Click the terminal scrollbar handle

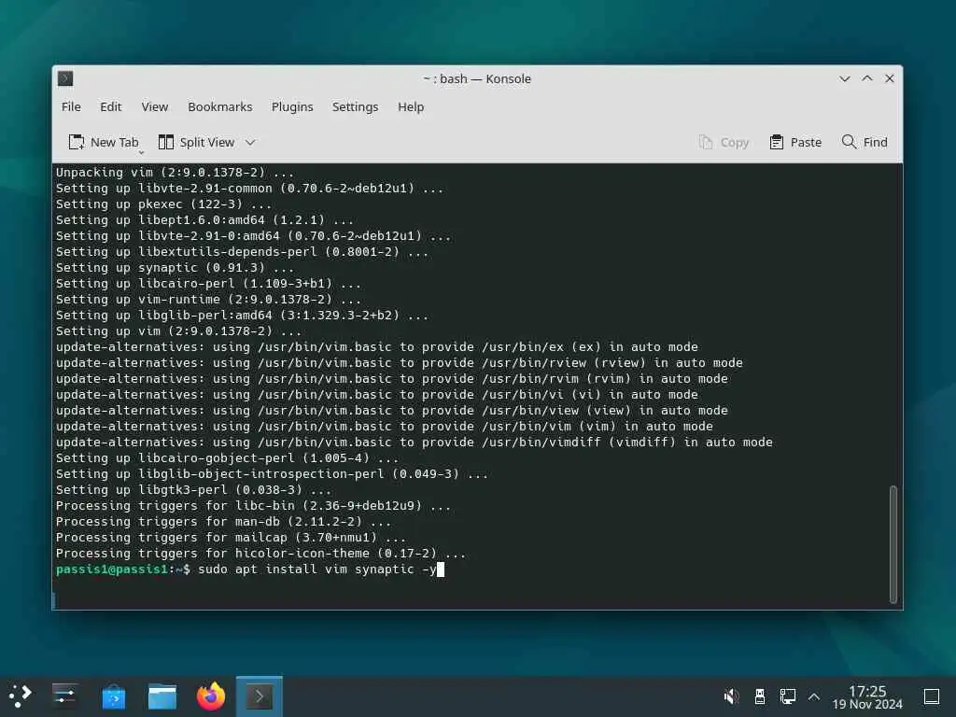(x=893, y=544)
